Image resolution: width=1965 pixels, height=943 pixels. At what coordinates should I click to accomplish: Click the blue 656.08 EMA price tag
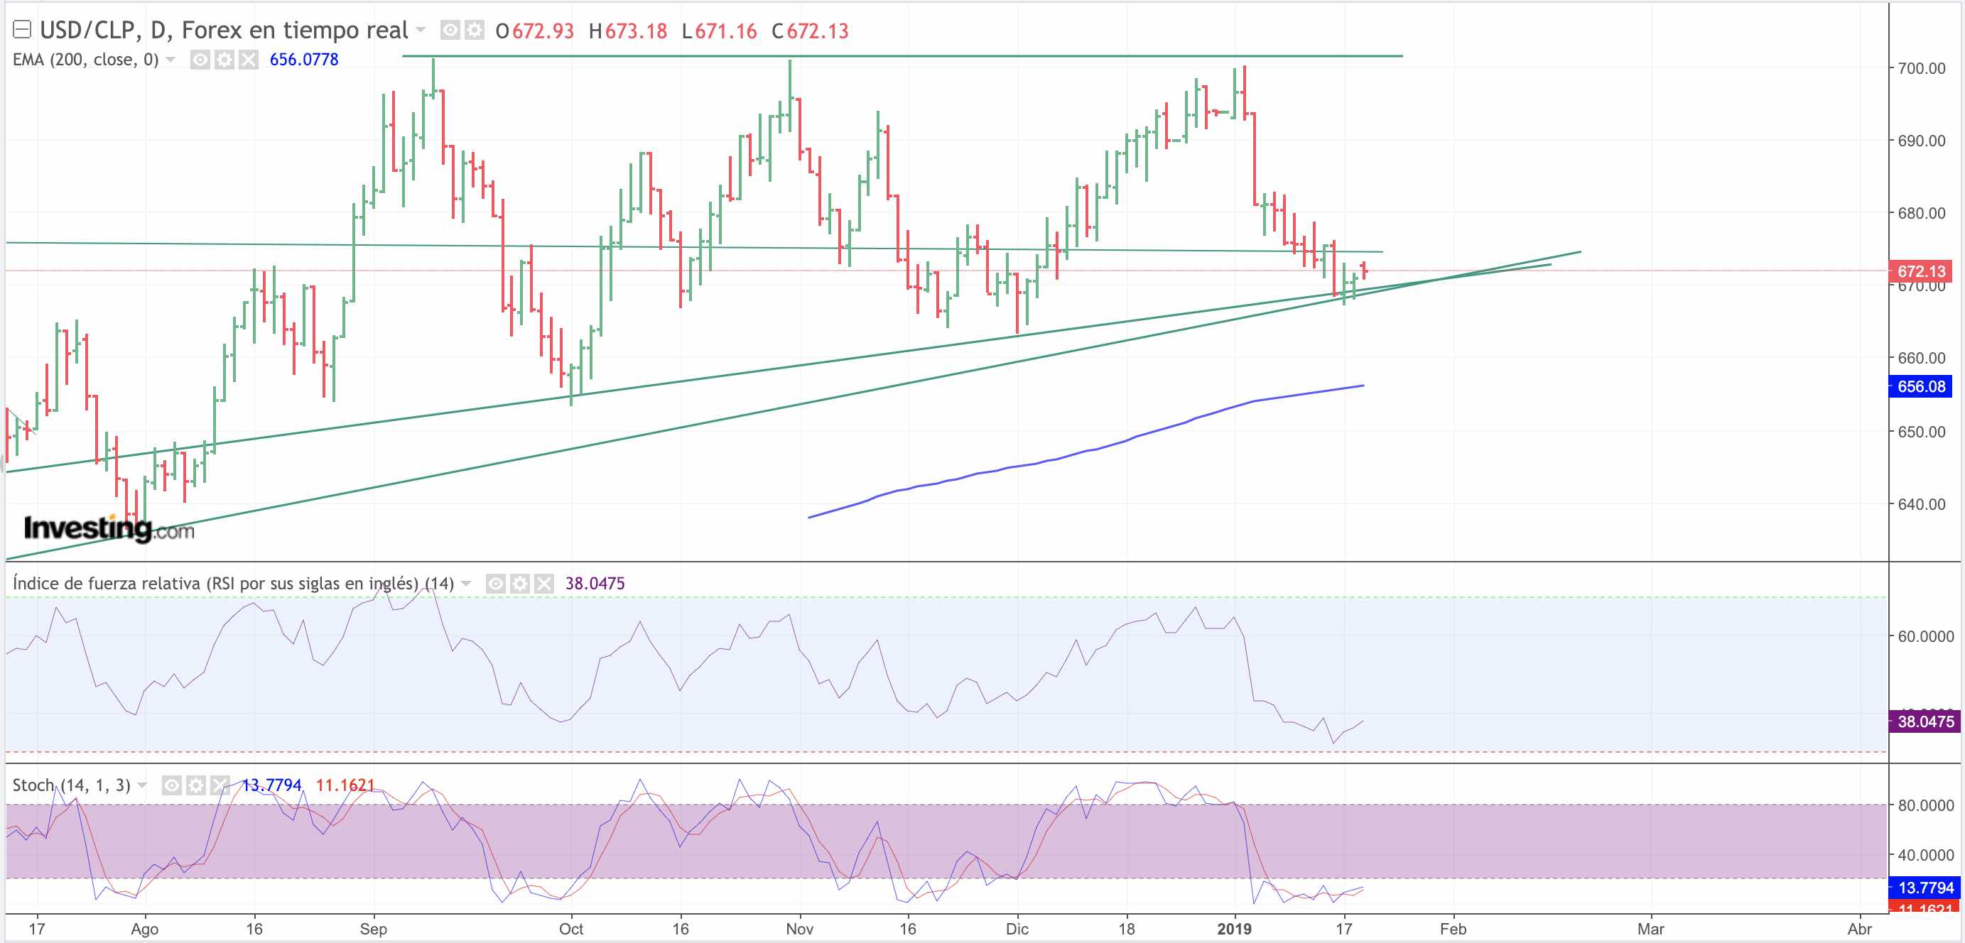(1920, 386)
